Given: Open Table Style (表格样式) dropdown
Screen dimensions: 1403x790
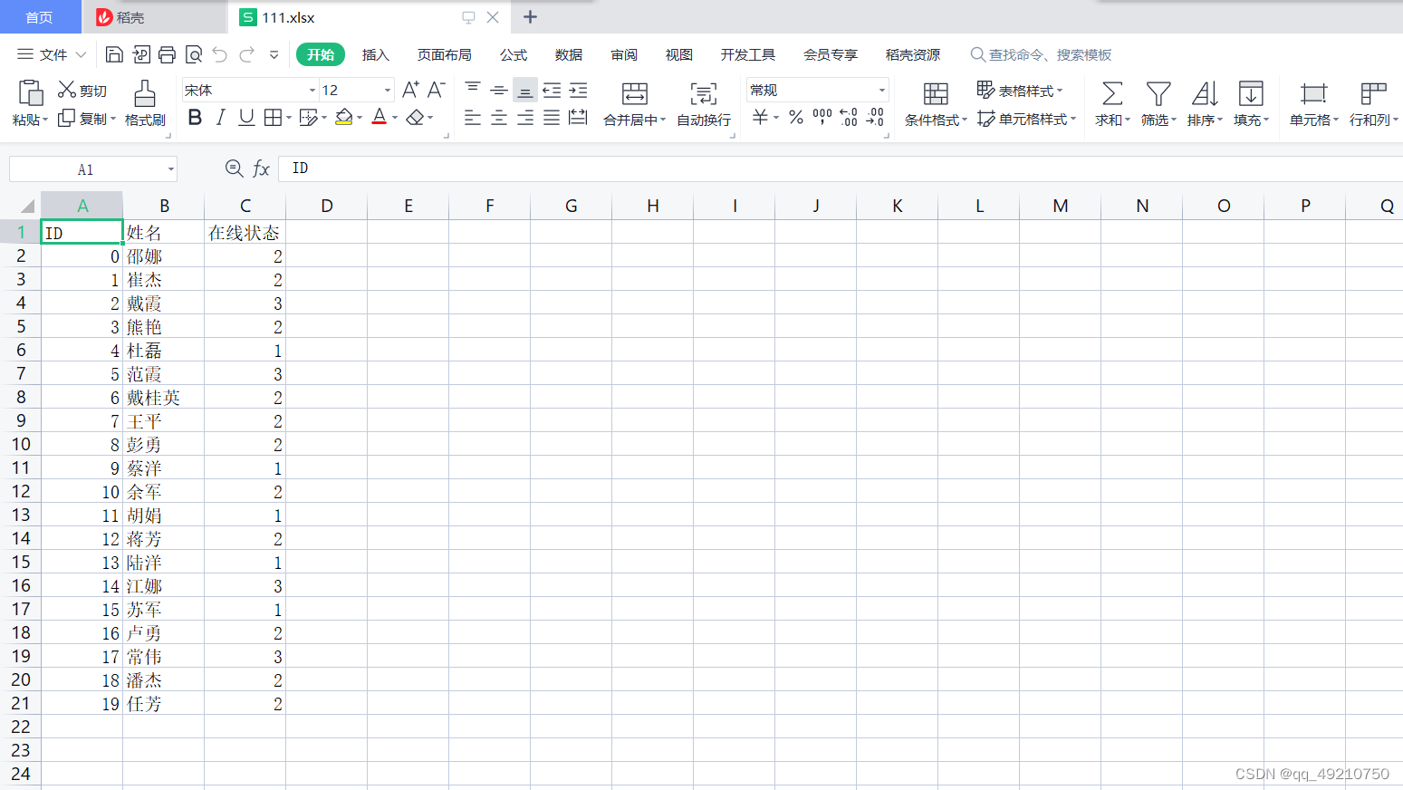Looking at the screenshot, I should [x=1019, y=91].
